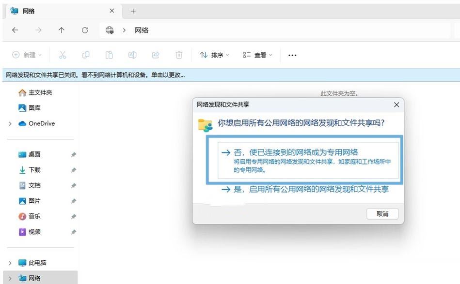This screenshot has height=284, width=460.
Task: Open new tab with plus button
Action: (x=133, y=11)
